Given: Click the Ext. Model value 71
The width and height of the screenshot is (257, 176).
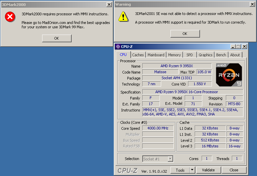Looking at the screenshot, I should coord(193,104).
